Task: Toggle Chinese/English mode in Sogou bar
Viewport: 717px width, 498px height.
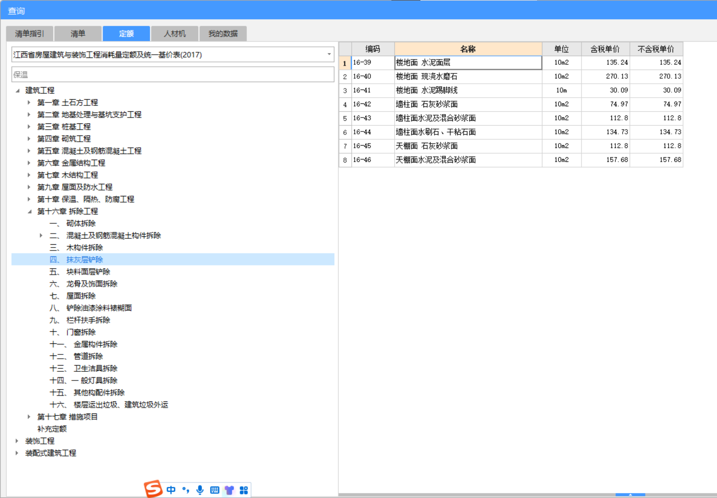Action: tap(171, 490)
